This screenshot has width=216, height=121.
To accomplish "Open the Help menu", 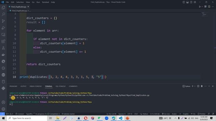I will (53, 2).
